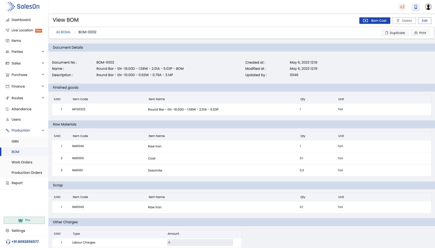Click the Dolomite raw material name
The height and width of the screenshot is (248, 435).
coord(155,170)
